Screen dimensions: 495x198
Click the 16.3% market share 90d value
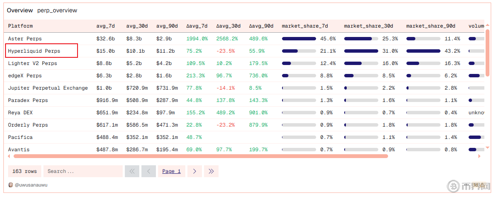[452, 63]
